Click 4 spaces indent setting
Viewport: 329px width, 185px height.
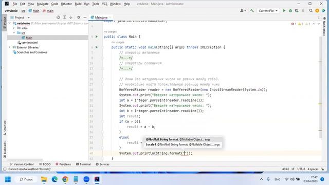[313, 169]
